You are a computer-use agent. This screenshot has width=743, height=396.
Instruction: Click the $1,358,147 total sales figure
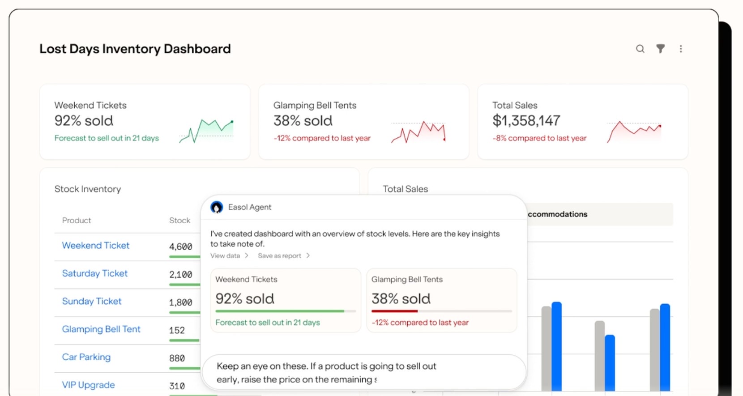[x=526, y=121]
